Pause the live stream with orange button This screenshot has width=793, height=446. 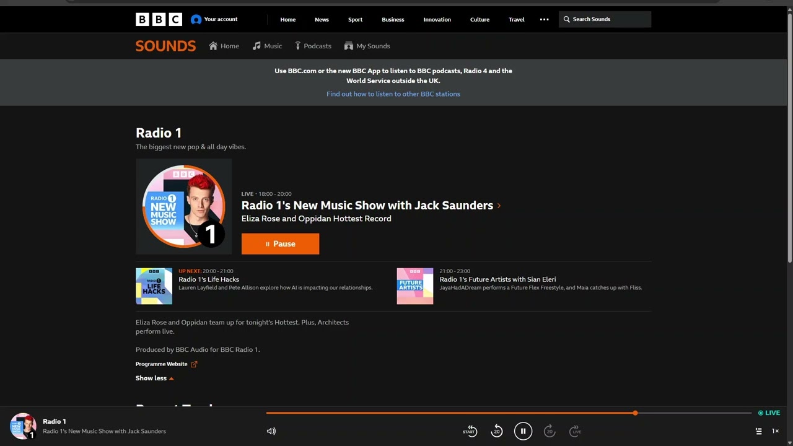point(280,243)
